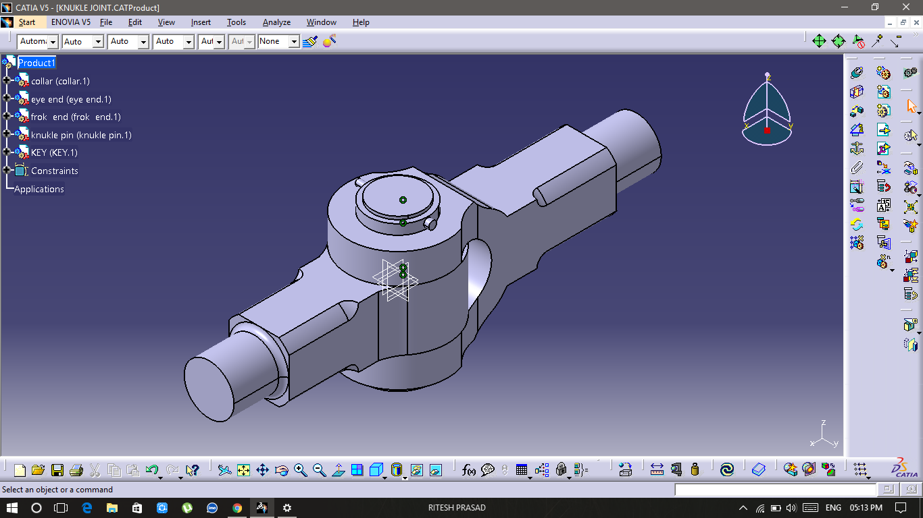Select the Rotate view icon
Viewport: 923px width, 518px height.
281,470
